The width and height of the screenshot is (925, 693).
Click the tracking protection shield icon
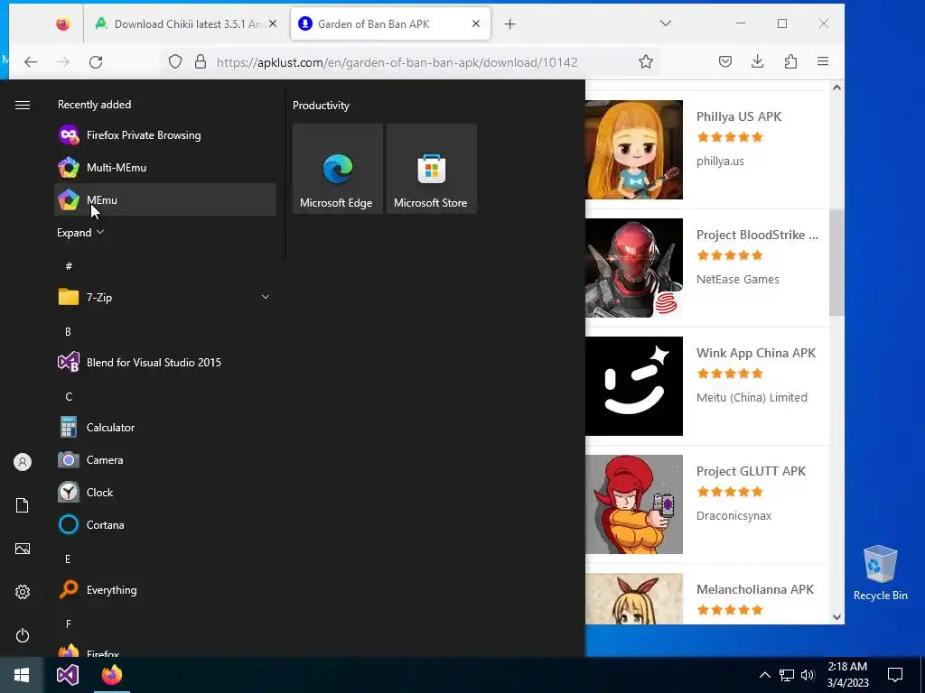click(175, 62)
